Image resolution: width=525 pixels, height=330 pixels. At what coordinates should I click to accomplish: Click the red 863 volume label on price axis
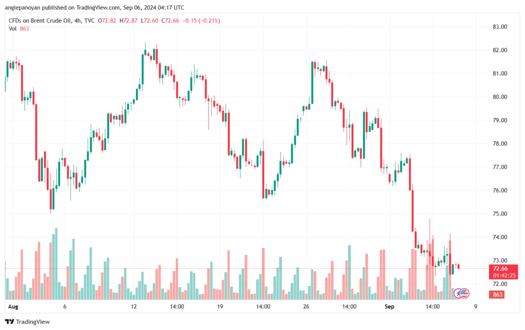pyautogui.click(x=497, y=295)
